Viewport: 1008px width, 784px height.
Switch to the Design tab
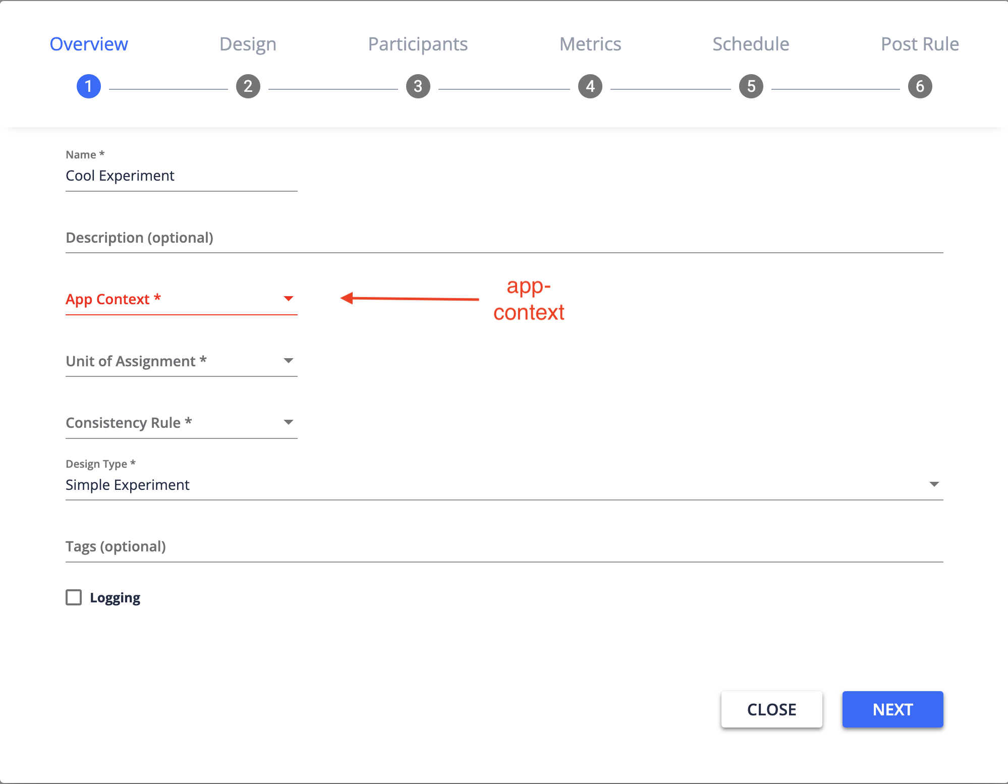click(248, 44)
